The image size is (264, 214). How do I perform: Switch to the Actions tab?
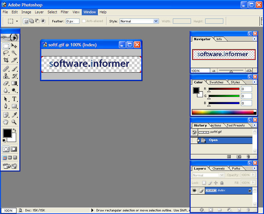pos(216,125)
